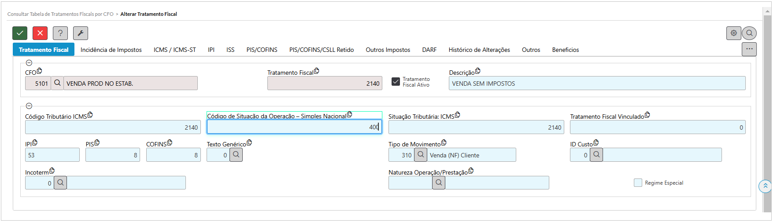Click the green confirm checkmark button
773x222 pixels.
pyautogui.click(x=20, y=33)
